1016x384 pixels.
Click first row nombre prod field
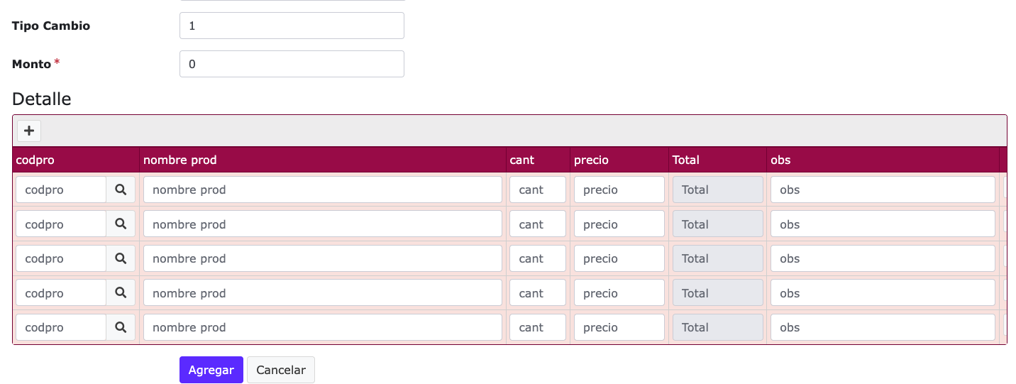[323, 190]
